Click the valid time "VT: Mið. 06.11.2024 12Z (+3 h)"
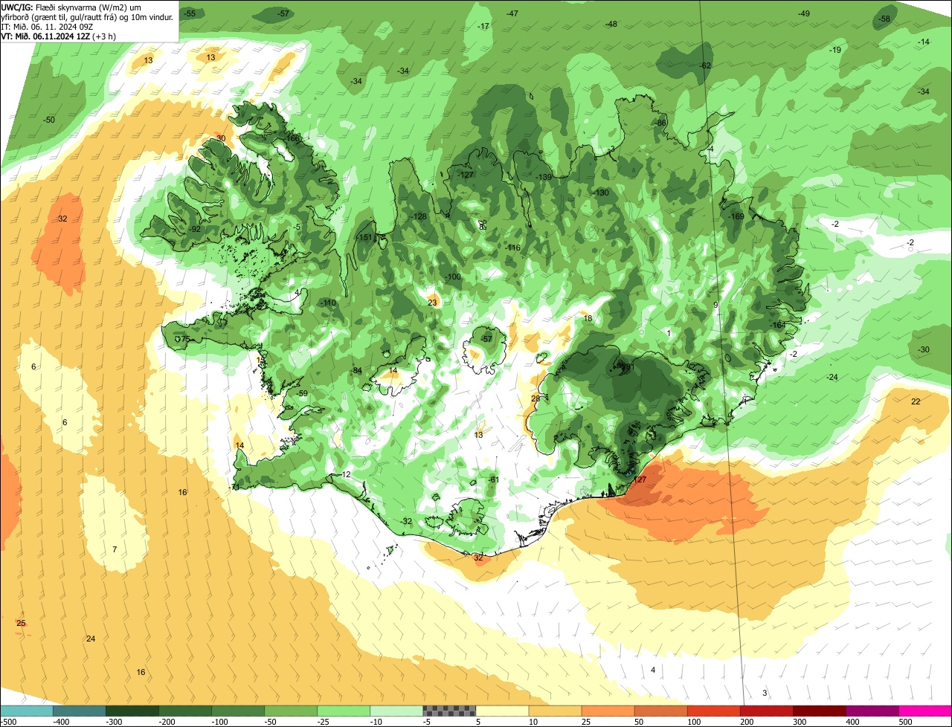This screenshot has width=952, height=727. (58, 36)
